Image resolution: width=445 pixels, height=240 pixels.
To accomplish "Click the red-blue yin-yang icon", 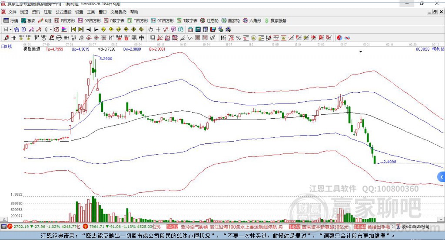I will (x=339, y=38).
